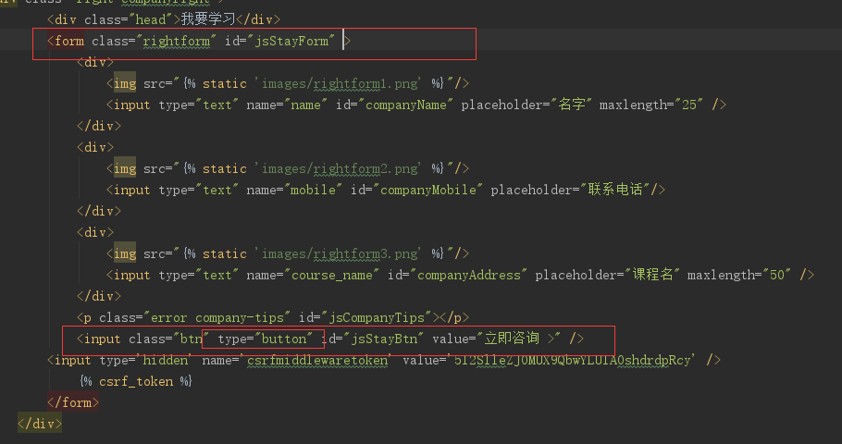Screen dimensions: 842x444
Task: Click the placeholder value 联系电话
Action: pyautogui.click(x=615, y=189)
